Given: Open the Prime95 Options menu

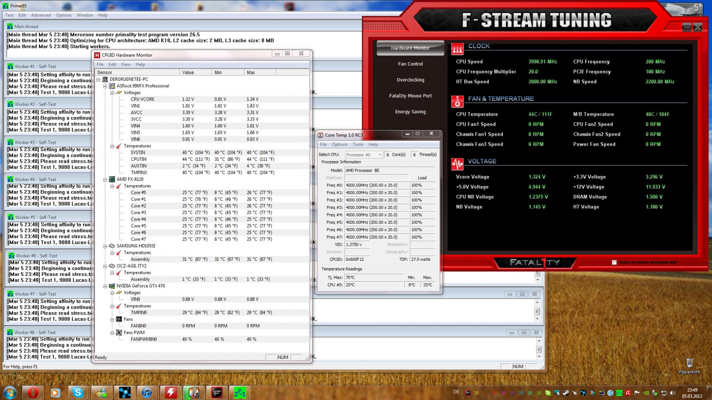Looking at the screenshot, I should pyautogui.click(x=64, y=15).
